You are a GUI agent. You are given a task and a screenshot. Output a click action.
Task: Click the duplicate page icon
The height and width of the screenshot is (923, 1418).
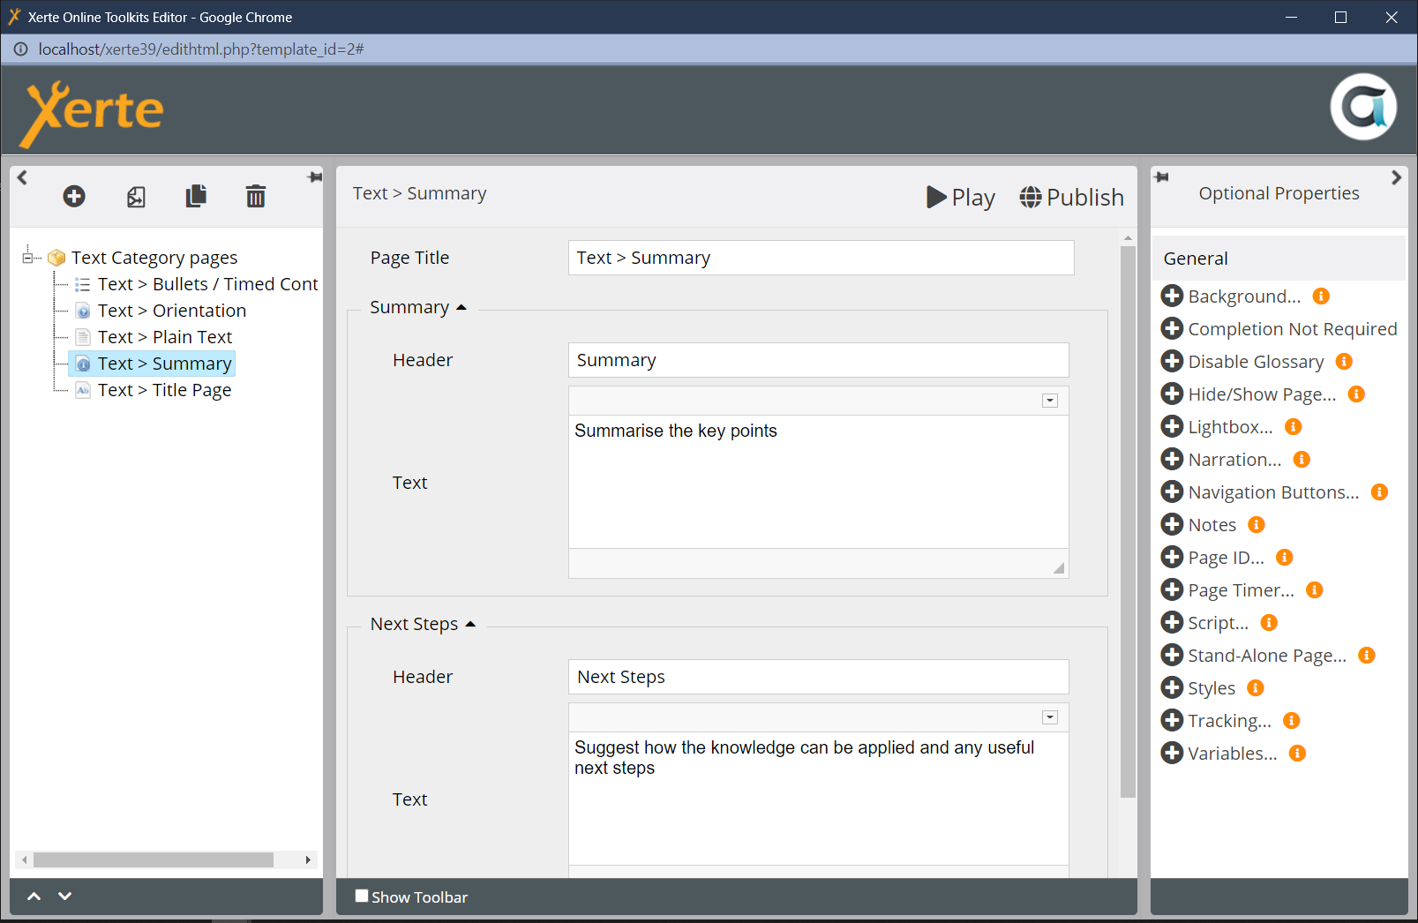pyautogui.click(x=196, y=196)
